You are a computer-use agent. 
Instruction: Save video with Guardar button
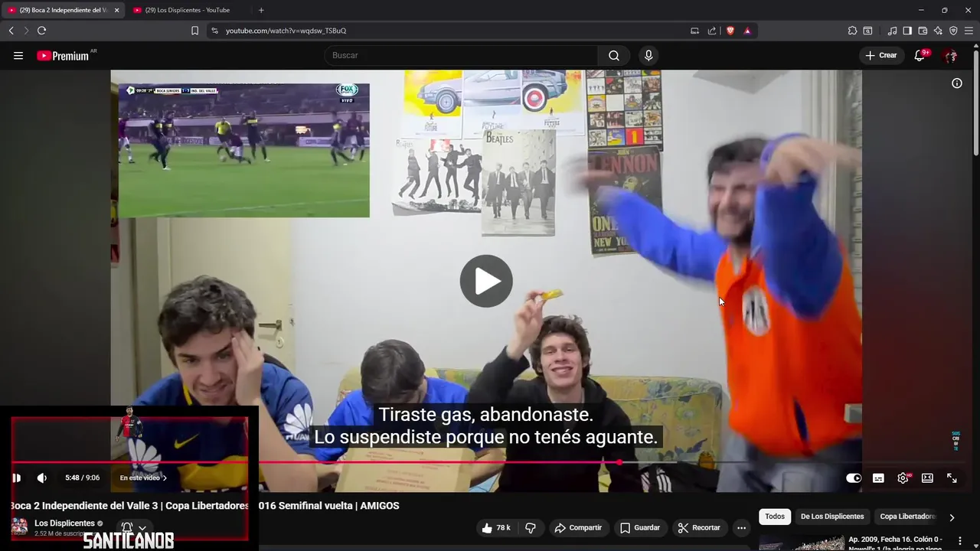click(x=639, y=528)
